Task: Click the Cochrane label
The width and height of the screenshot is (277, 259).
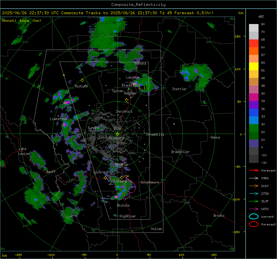Action: [x=101, y=172]
